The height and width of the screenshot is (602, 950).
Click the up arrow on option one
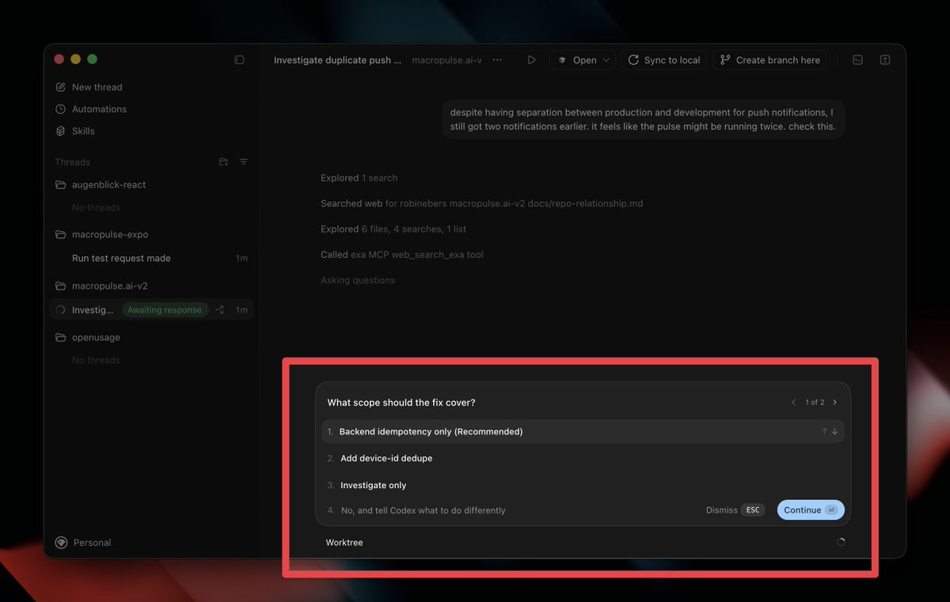click(x=824, y=432)
